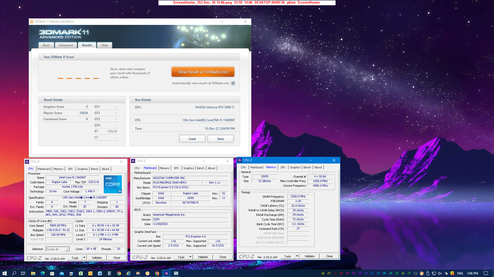Click the Intel Core i5 logo image

point(113,184)
